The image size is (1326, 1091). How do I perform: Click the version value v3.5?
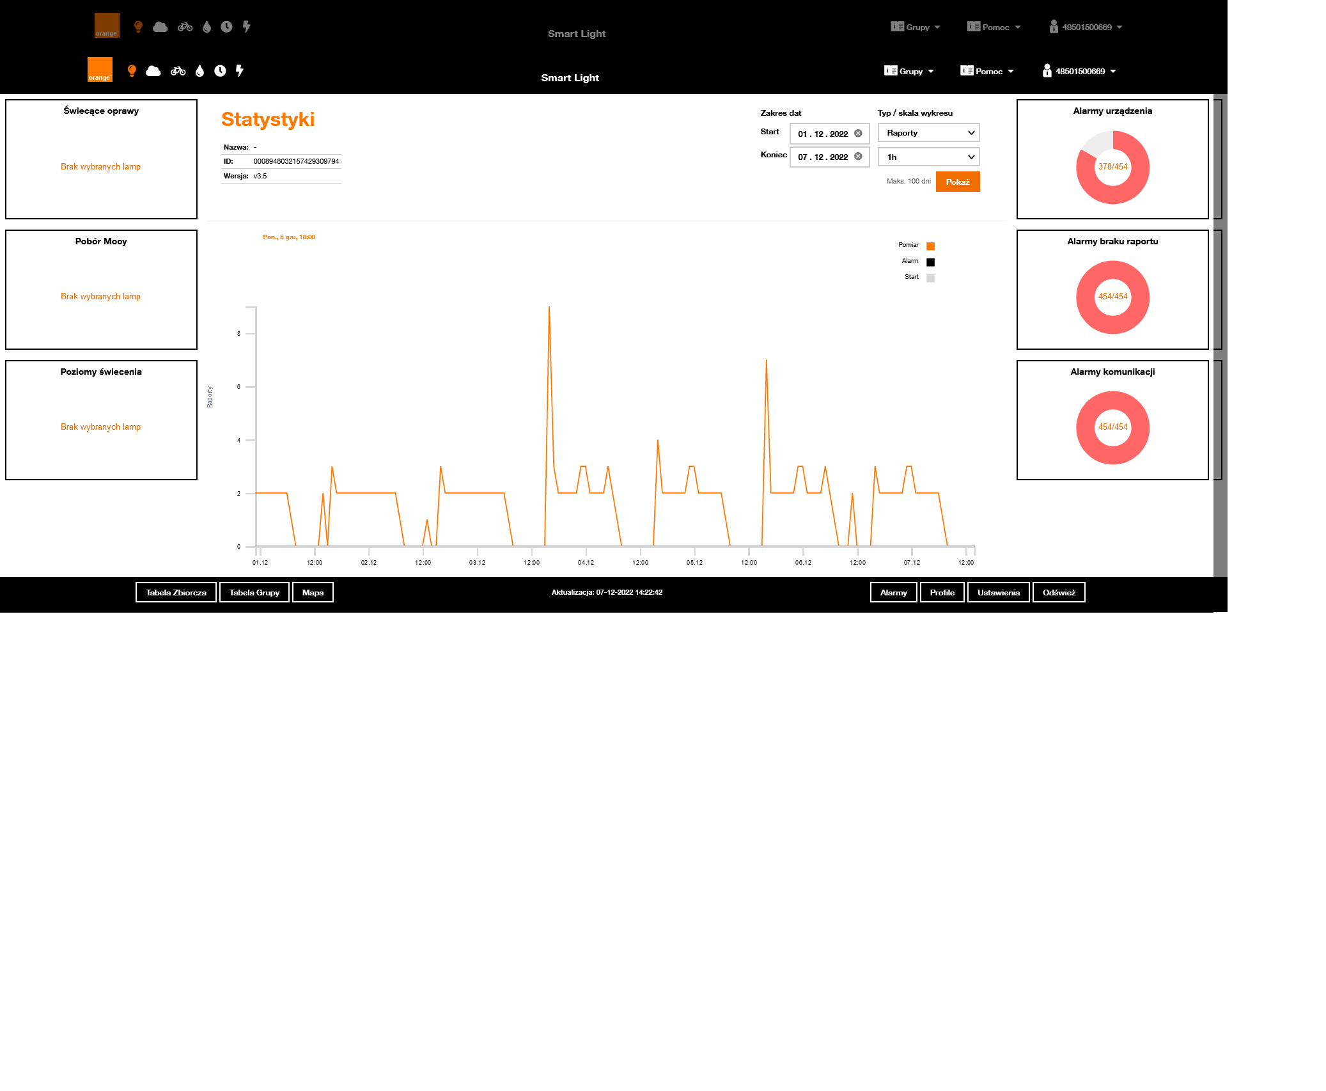point(260,176)
